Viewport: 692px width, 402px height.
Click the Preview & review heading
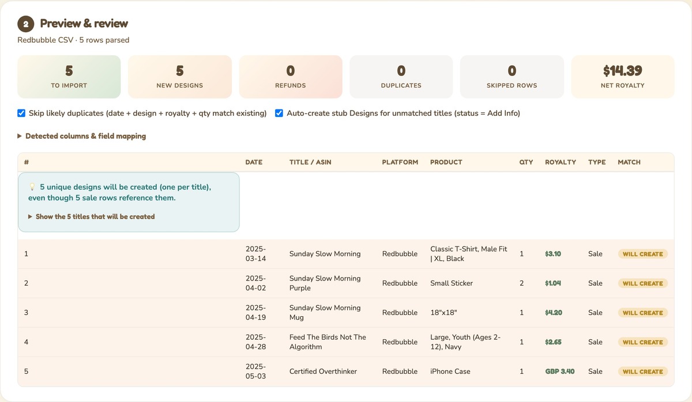(84, 24)
